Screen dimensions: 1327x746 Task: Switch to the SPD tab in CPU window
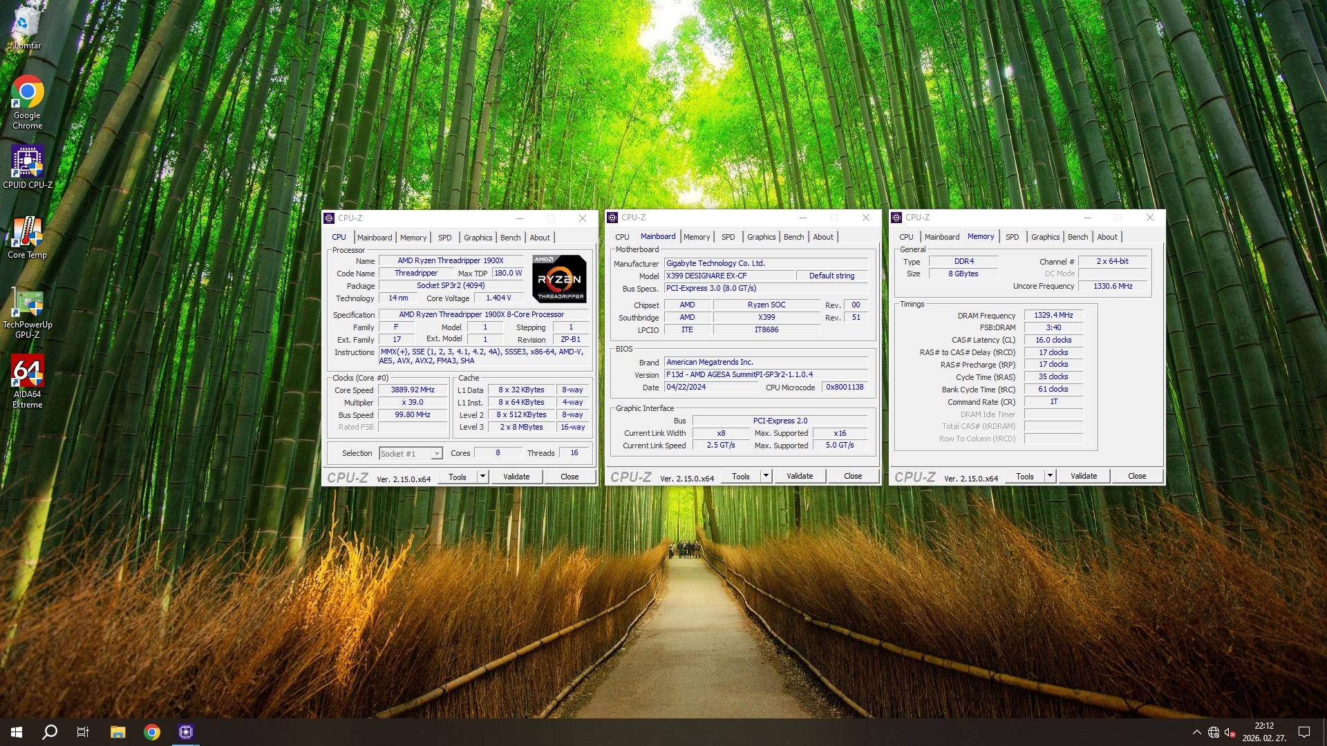pyautogui.click(x=444, y=238)
